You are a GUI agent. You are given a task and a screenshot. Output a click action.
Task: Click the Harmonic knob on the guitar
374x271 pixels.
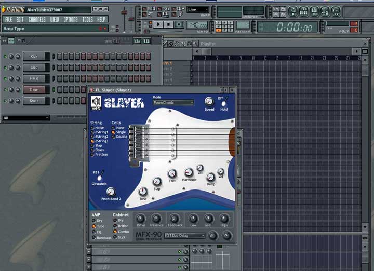(189, 172)
